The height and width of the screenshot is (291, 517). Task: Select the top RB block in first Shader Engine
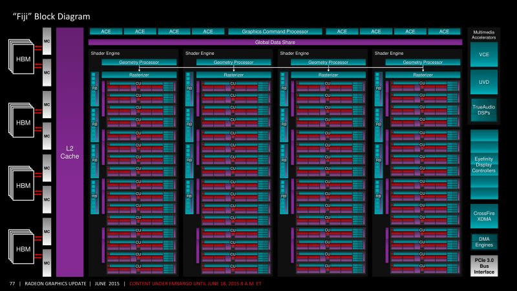coord(94,89)
